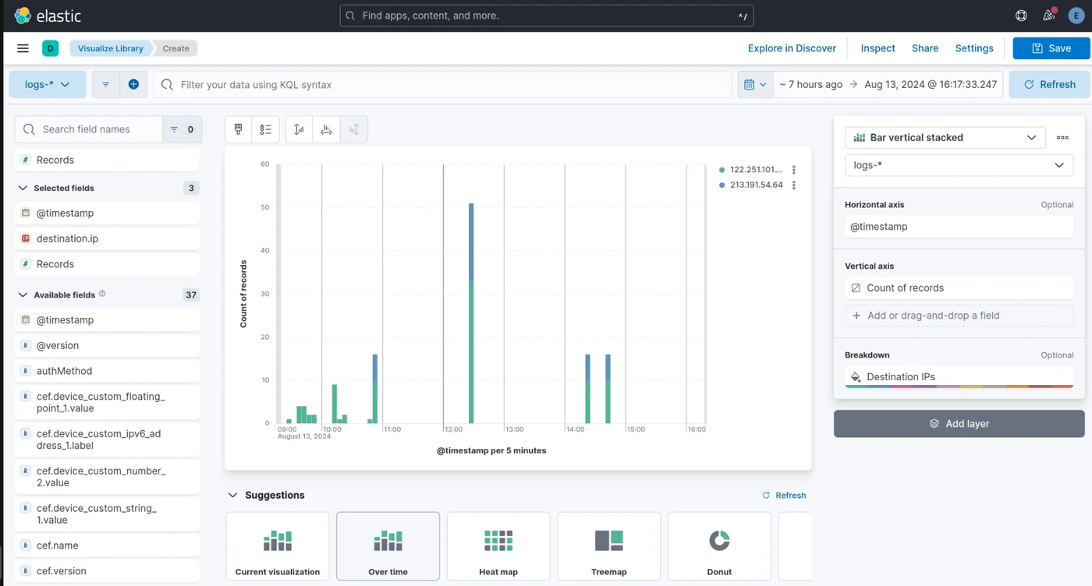Image resolution: width=1092 pixels, height=586 pixels.
Task: Click the Save button
Action: coord(1051,48)
